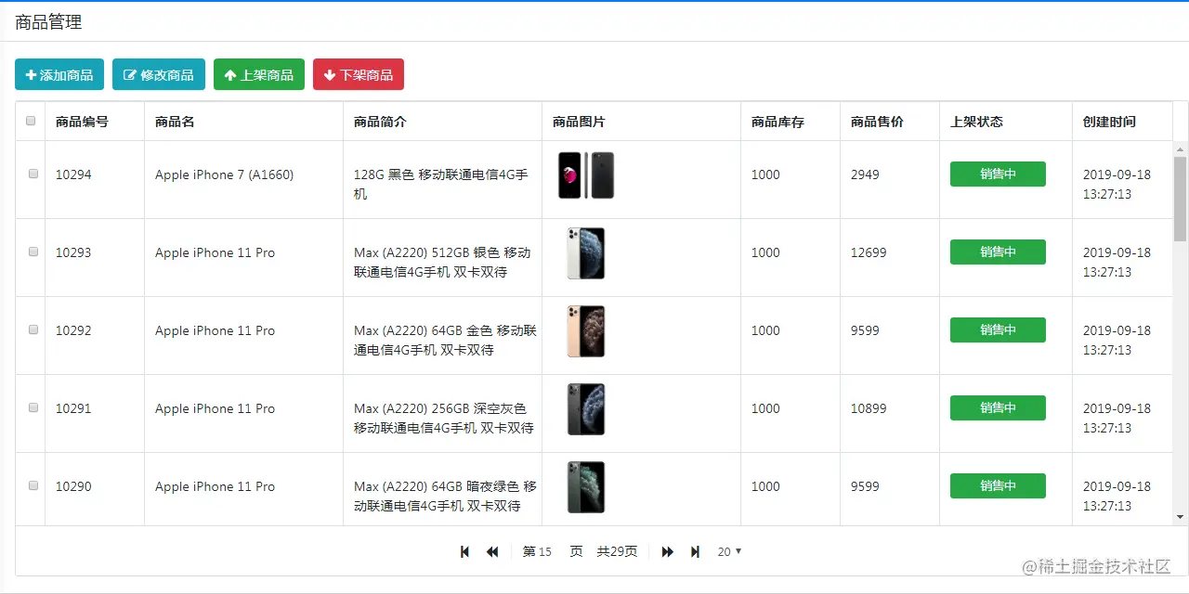Go to the previous page icon
The width and height of the screenshot is (1189, 594).
click(x=492, y=551)
